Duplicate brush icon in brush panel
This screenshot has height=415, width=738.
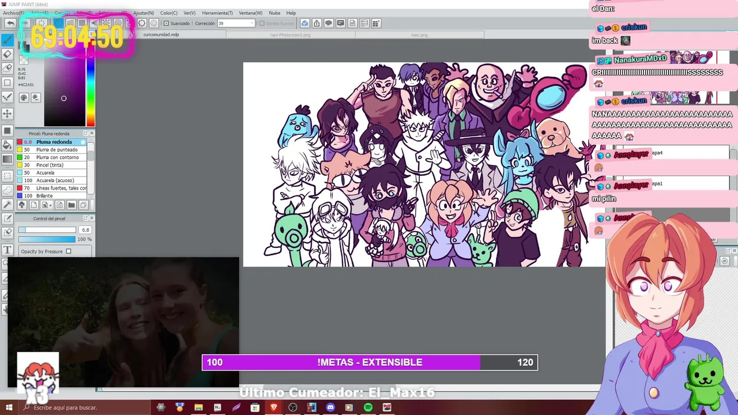pos(83,205)
